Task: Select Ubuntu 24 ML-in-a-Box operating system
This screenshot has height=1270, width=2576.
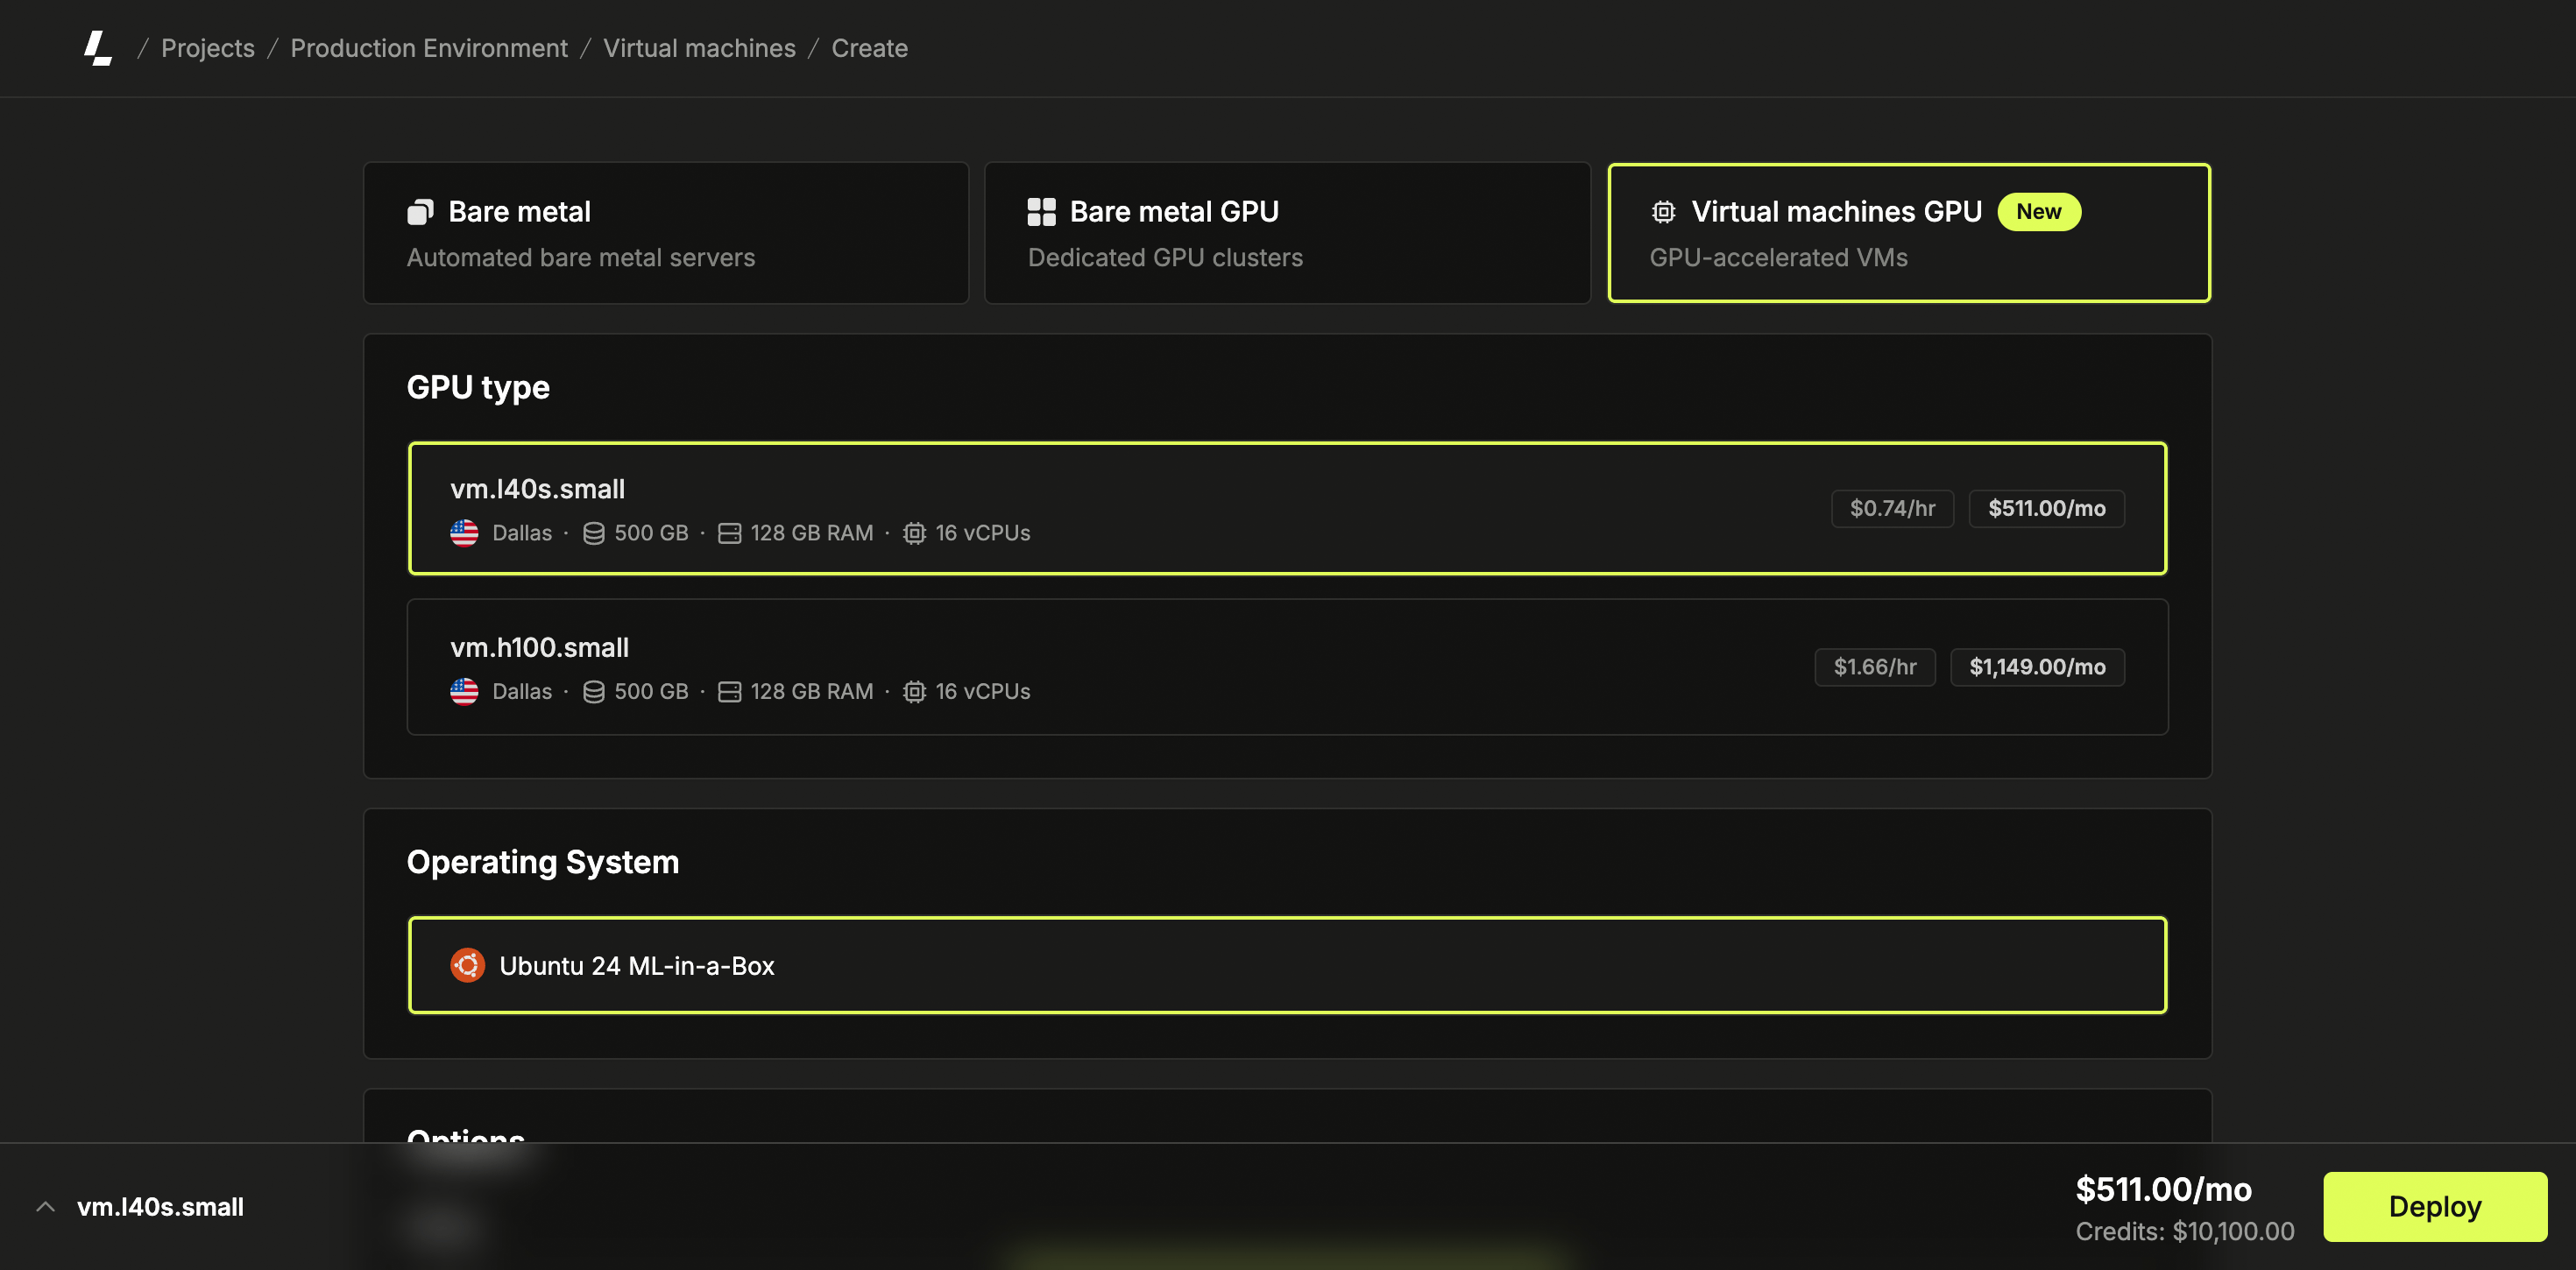Action: click(x=1288, y=964)
